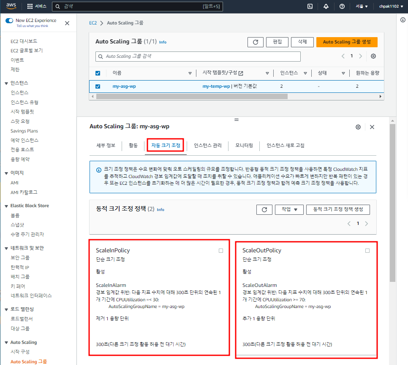408x365 pixels.
Task: Sort by the 상태 column arrow
Action: click(343, 73)
